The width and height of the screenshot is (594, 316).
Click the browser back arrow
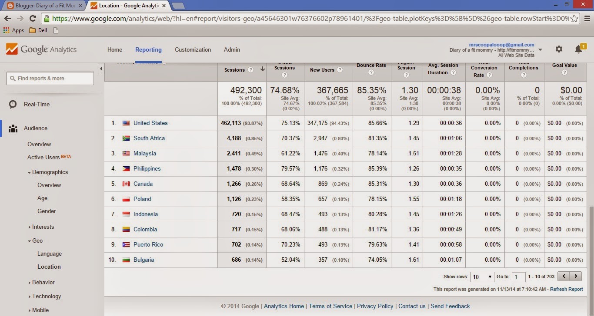tap(7, 18)
